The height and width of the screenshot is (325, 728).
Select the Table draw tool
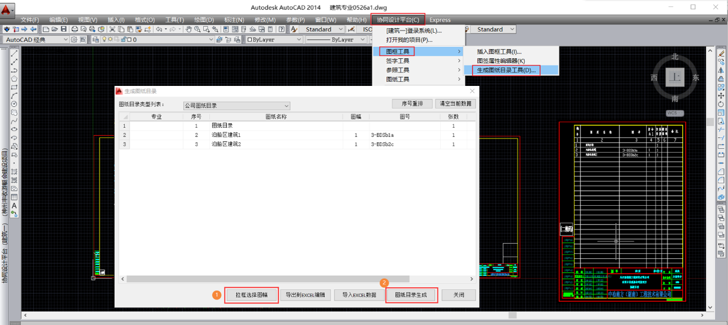(x=14, y=197)
